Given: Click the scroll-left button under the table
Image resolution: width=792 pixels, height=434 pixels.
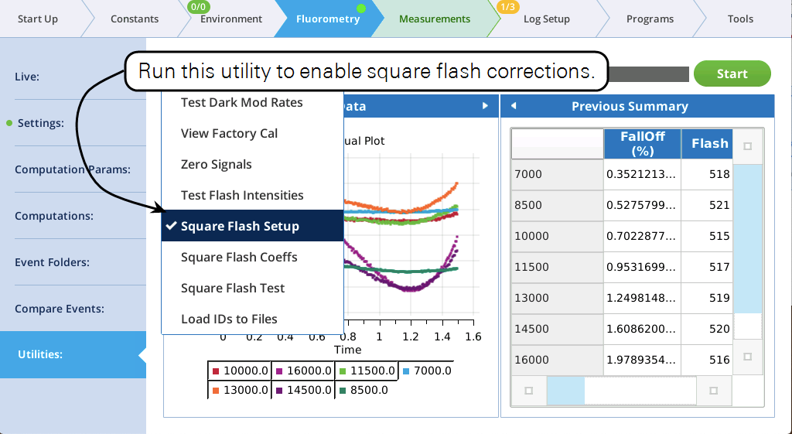Looking at the screenshot, I should 529,391.
